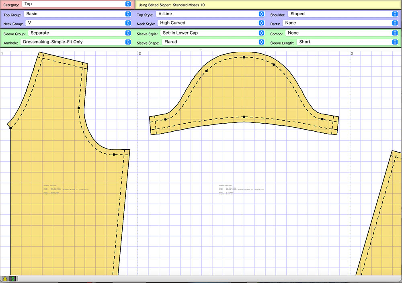Open the Top Style dropdown showing A-Line
This screenshot has width=402, height=283.
[210, 14]
